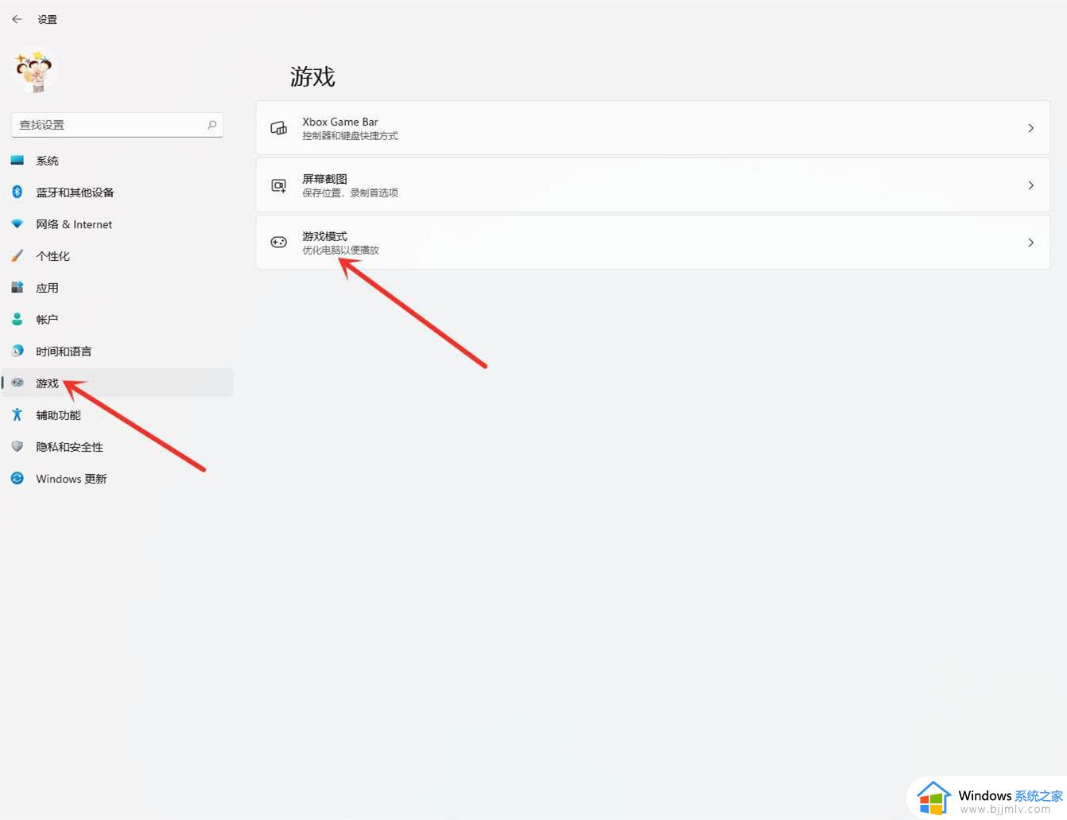Open 蓝牙和其他设备 settings

(x=118, y=192)
